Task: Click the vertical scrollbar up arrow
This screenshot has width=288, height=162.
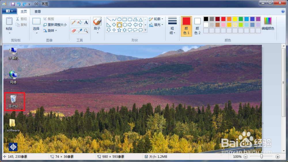Action: (x=284, y=46)
